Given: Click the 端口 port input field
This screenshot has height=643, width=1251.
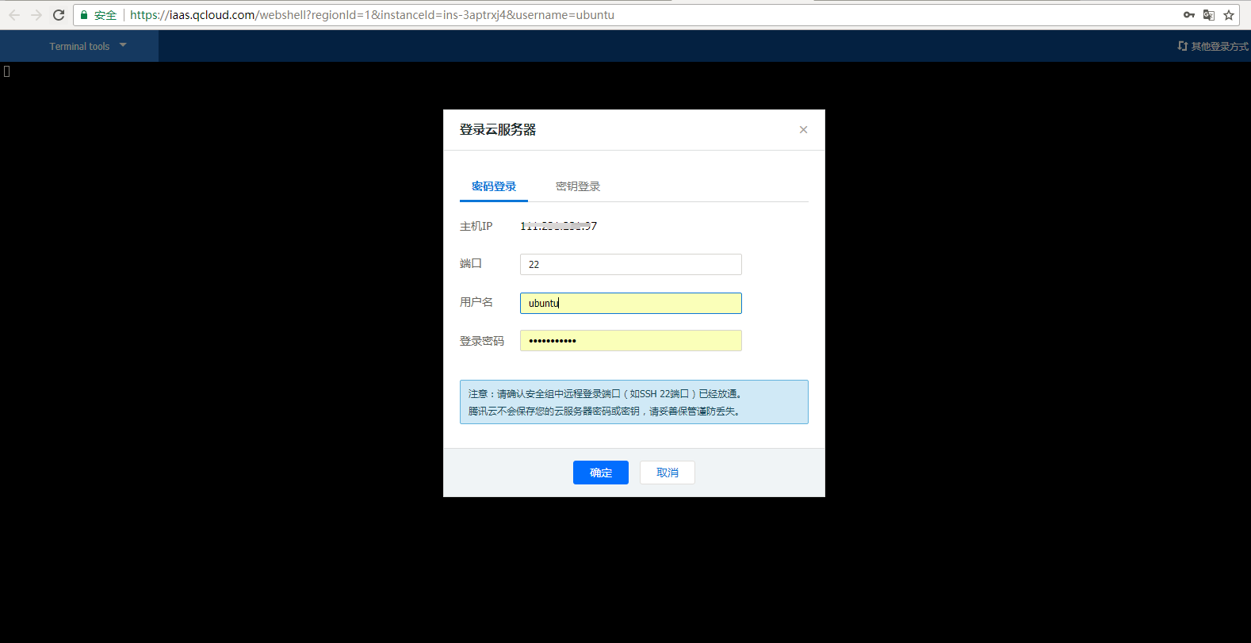Looking at the screenshot, I should click(x=631, y=264).
